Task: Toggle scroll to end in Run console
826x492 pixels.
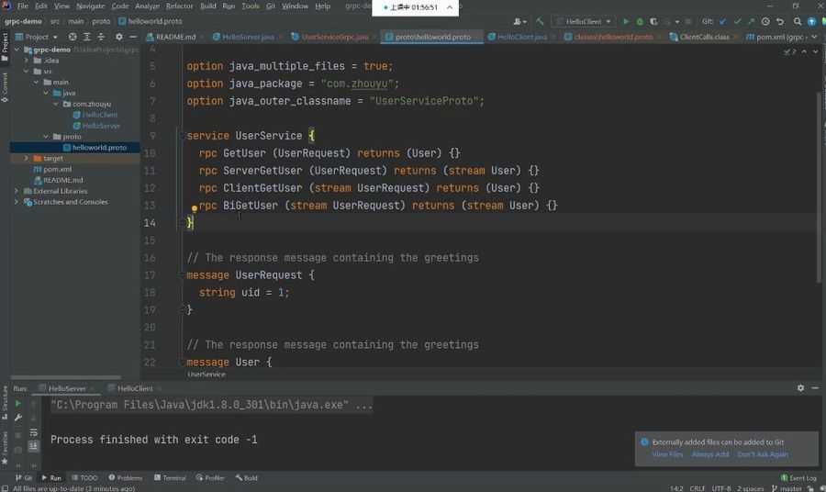Action: pyautogui.click(x=33, y=446)
